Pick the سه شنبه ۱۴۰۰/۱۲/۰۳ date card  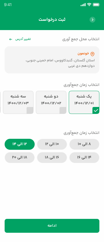point(18,102)
